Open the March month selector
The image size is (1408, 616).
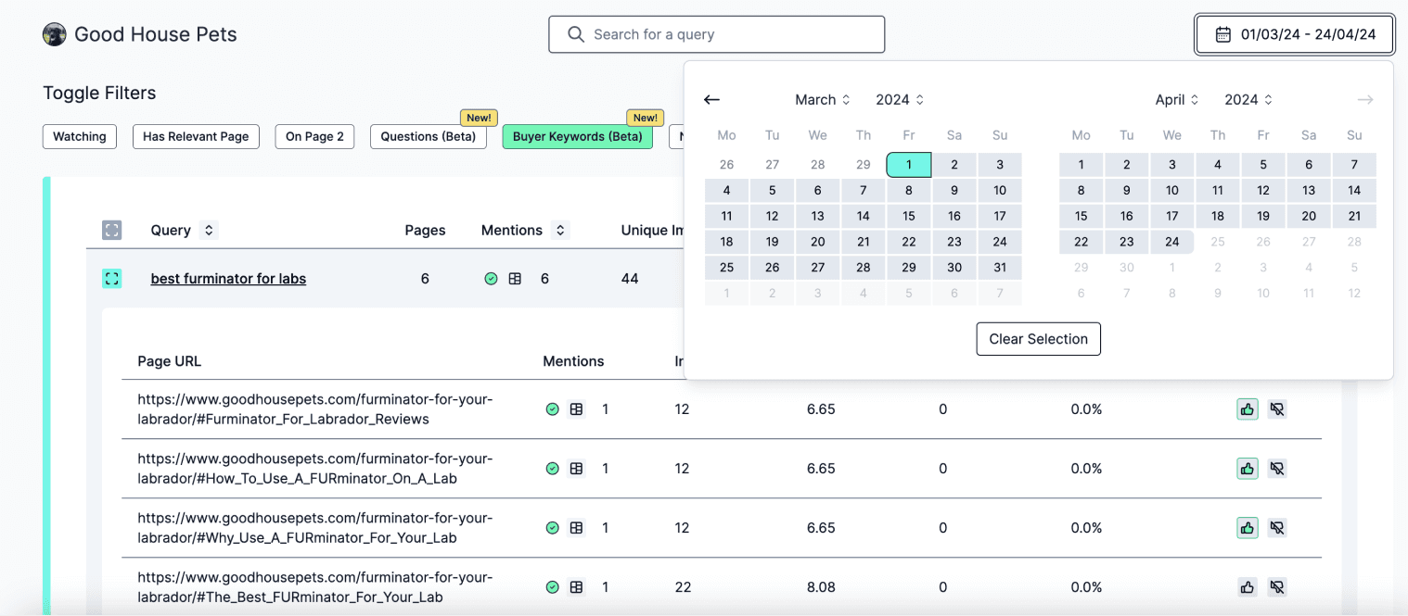(x=822, y=99)
